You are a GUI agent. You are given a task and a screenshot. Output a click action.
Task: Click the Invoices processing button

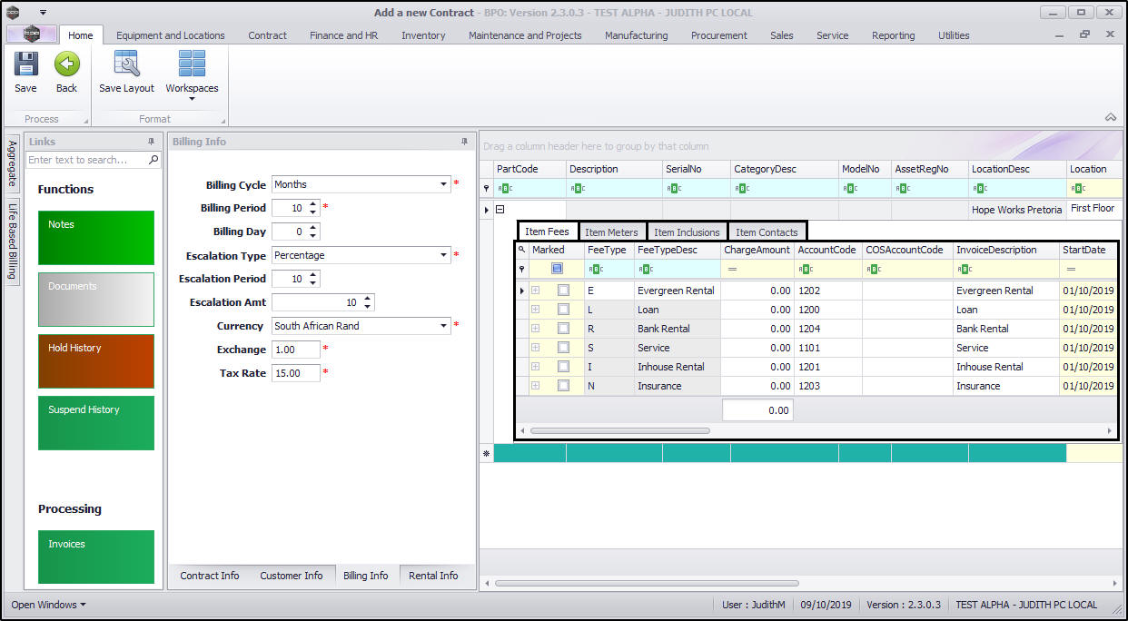click(96, 557)
